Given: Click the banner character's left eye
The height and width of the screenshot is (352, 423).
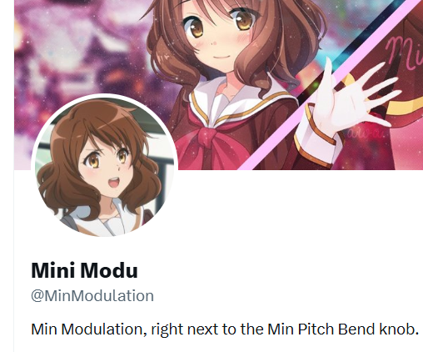Looking at the screenshot, I should 194,28.
